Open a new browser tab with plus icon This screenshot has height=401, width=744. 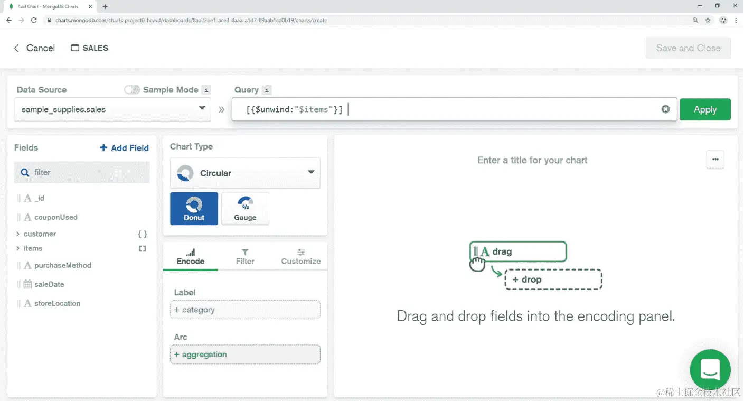coord(105,6)
